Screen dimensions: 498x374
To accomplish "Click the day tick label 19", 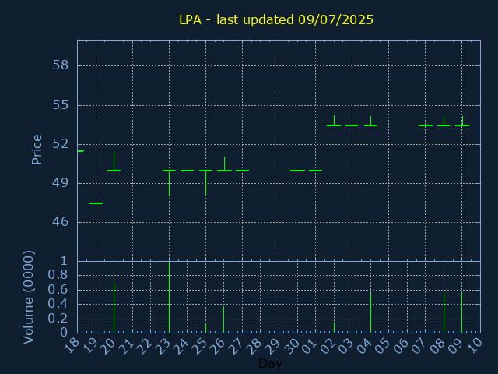I will click(90, 346).
